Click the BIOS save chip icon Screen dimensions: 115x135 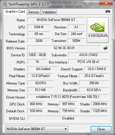tap(106, 48)
